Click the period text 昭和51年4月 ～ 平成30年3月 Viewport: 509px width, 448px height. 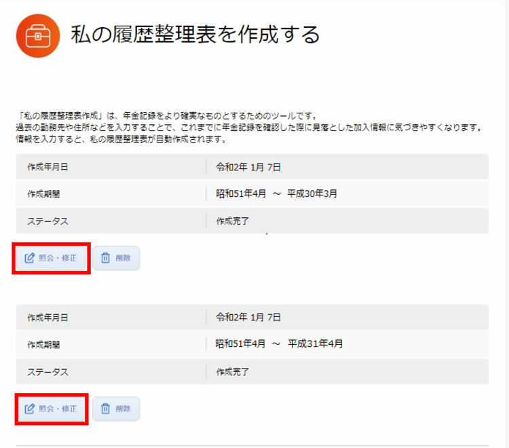coord(277,194)
